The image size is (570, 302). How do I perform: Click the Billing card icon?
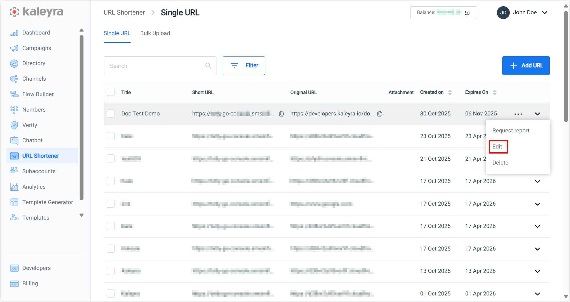pos(14,284)
